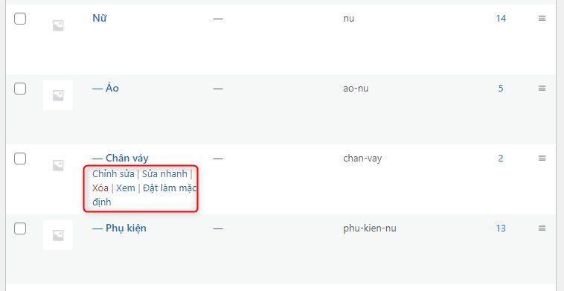This screenshot has height=291, width=564.
Task: Select the checkbox next to Chân váy
Action: pos(20,159)
